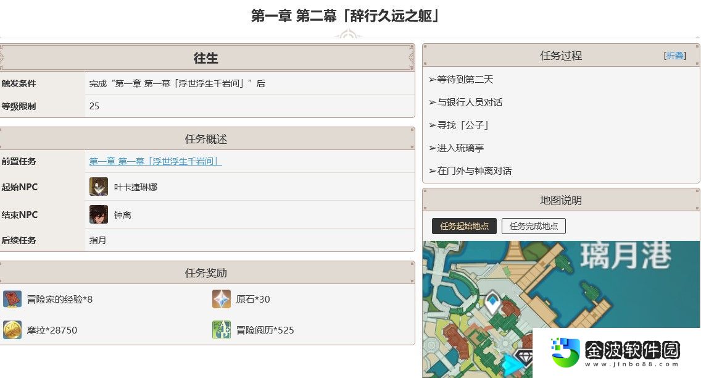The width and height of the screenshot is (701, 378).
Task: Click the Adventure EXP reward icon
Action: click(x=222, y=330)
